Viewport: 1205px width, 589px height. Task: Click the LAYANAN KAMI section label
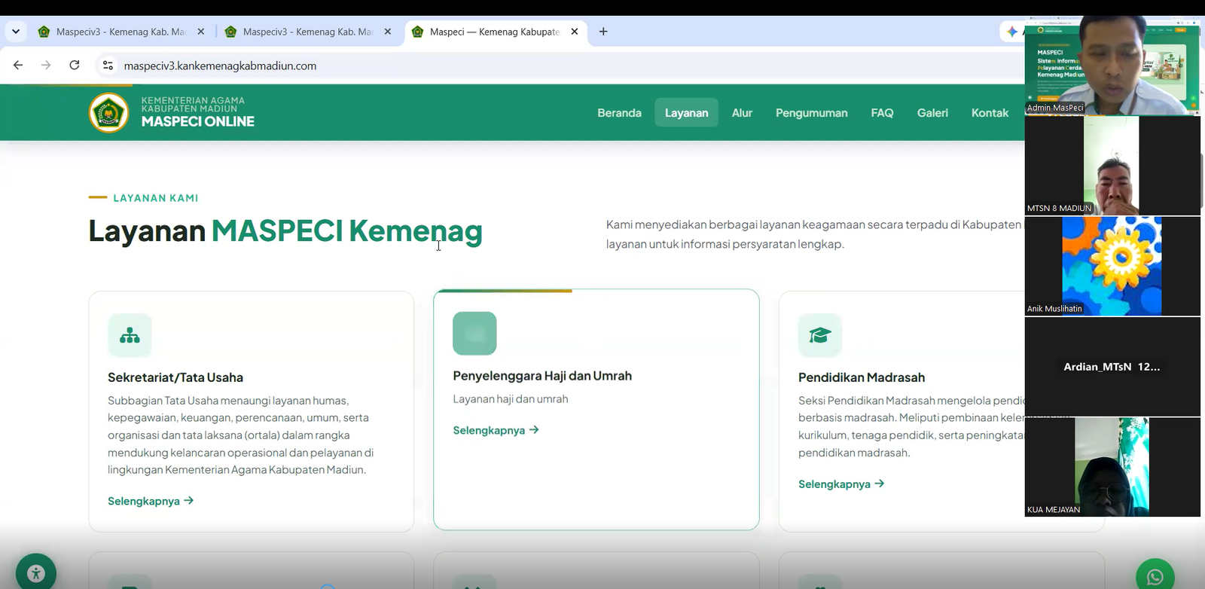(x=156, y=198)
